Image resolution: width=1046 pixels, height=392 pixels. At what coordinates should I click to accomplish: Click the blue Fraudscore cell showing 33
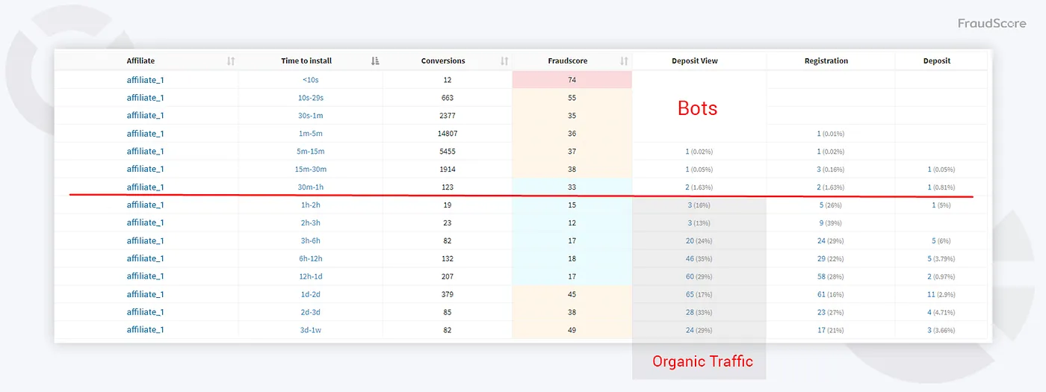pos(572,187)
